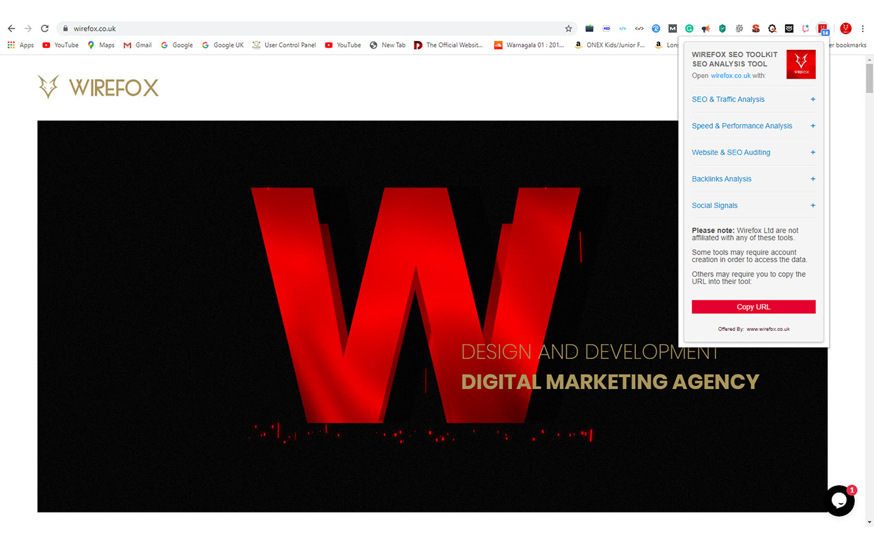Image resolution: width=874 pixels, height=546 pixels.
Task: Click the Website & SEO Auditing heading
Action: [731, 152]
